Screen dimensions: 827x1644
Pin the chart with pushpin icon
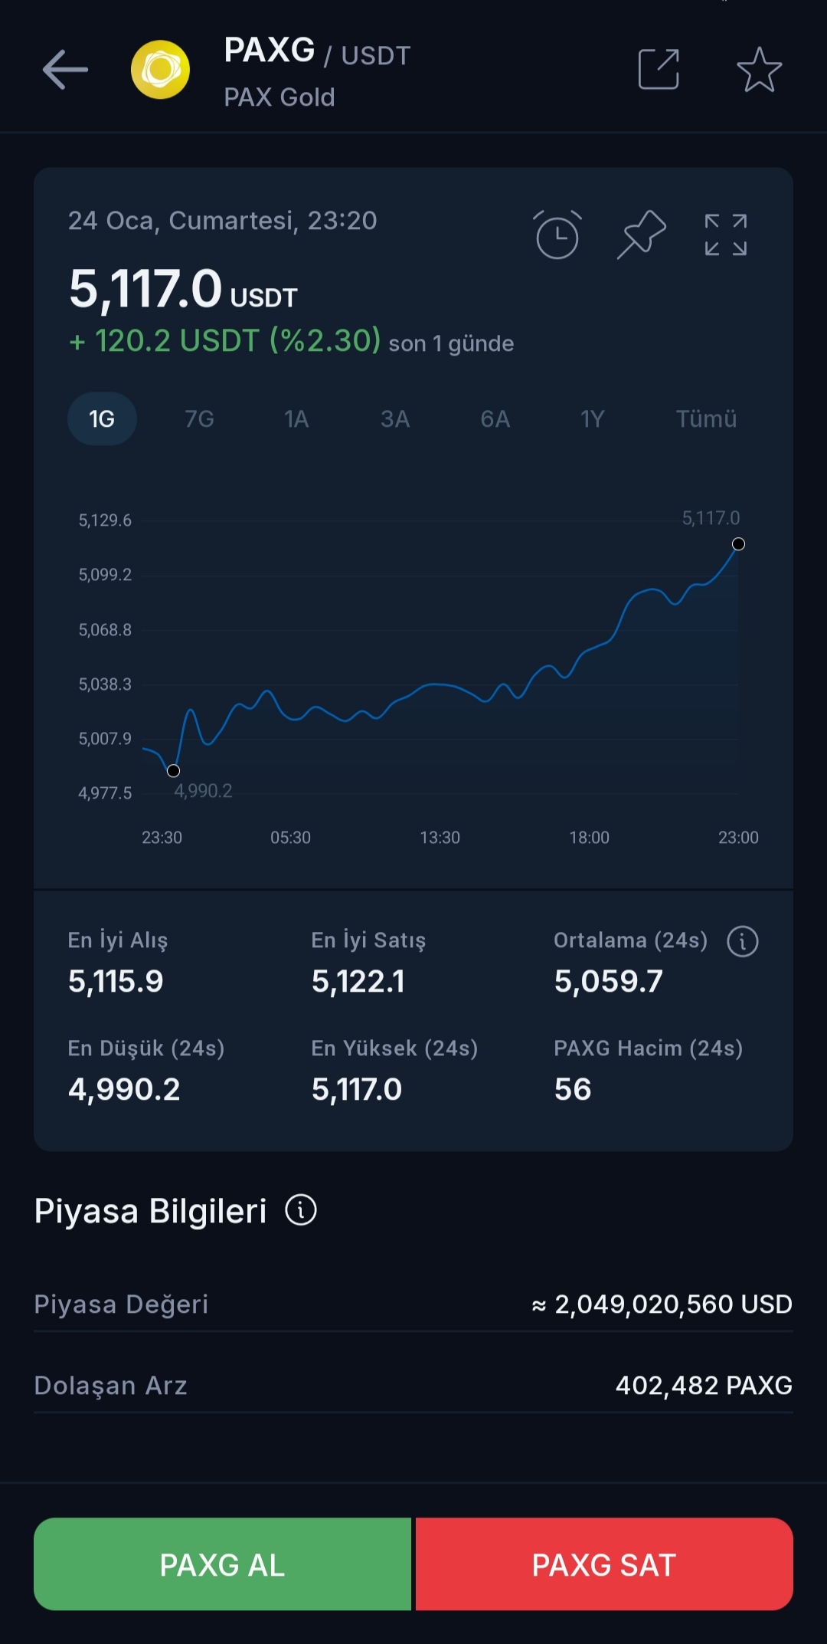tap(642, 235)
